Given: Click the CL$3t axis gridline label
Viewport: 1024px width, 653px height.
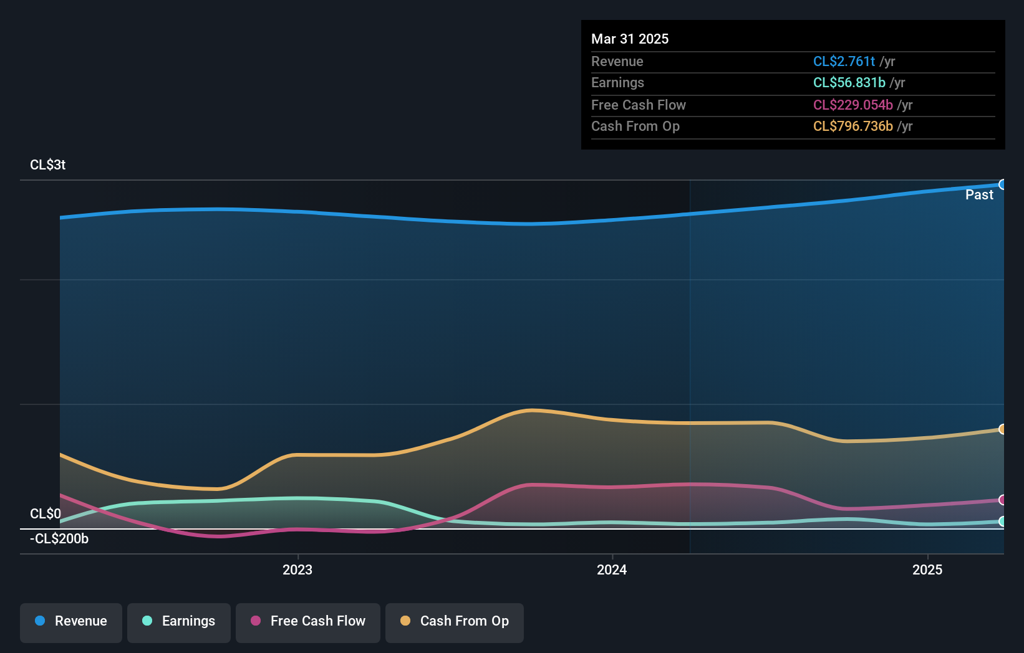Looking at the screenshot, I should coord(47,164).
